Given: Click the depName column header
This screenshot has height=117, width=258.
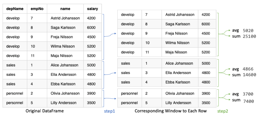Looking at the screenshot, I should point(15,9).
